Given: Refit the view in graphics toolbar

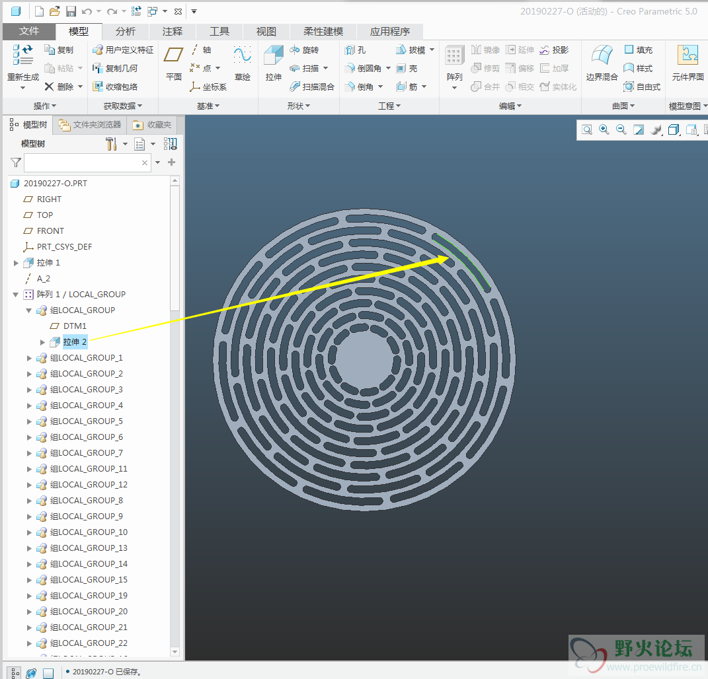Looking at the screenshot, I should (587, 130).
